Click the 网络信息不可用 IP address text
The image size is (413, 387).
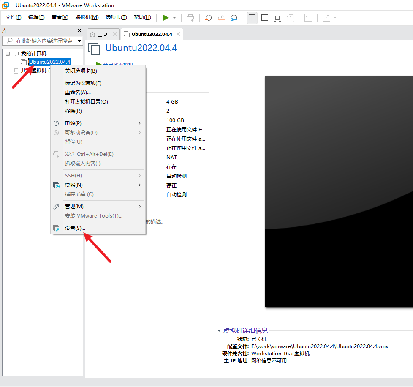269,361
